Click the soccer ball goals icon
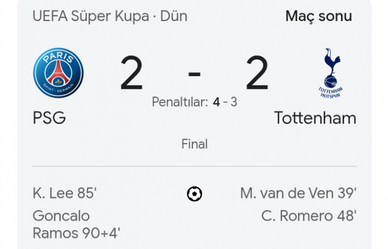 pyautogui.click(x=195, y=194)
